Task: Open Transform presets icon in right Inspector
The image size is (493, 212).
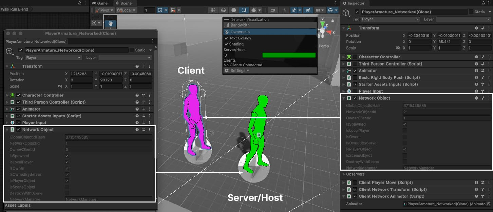Action: (482, 28)
